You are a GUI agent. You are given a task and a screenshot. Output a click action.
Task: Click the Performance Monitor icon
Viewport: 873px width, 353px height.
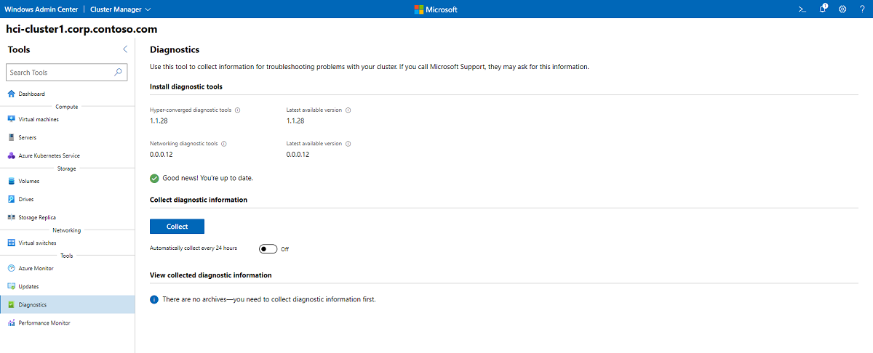11,322
